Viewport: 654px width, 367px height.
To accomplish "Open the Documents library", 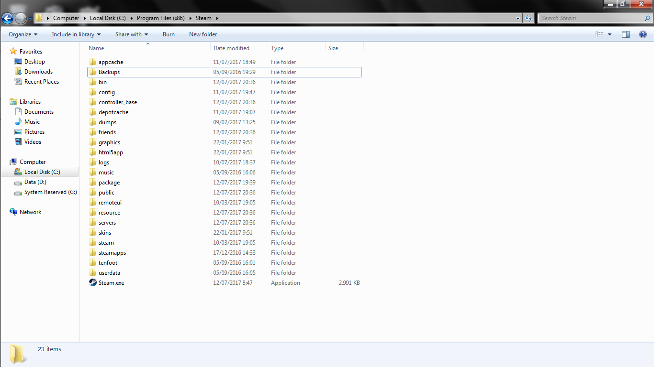I will [39, 112].
